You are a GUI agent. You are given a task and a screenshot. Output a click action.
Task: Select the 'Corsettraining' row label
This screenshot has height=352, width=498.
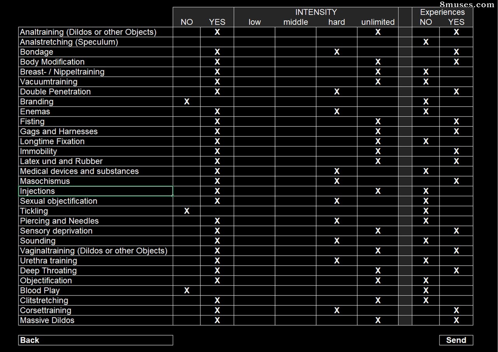click(x=46, y=310)
